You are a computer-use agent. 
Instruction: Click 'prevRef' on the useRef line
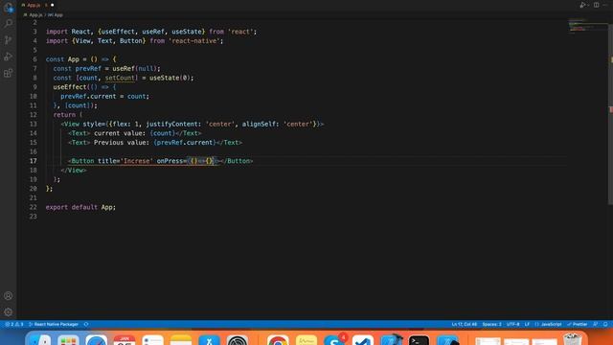[x=88, y=68]
